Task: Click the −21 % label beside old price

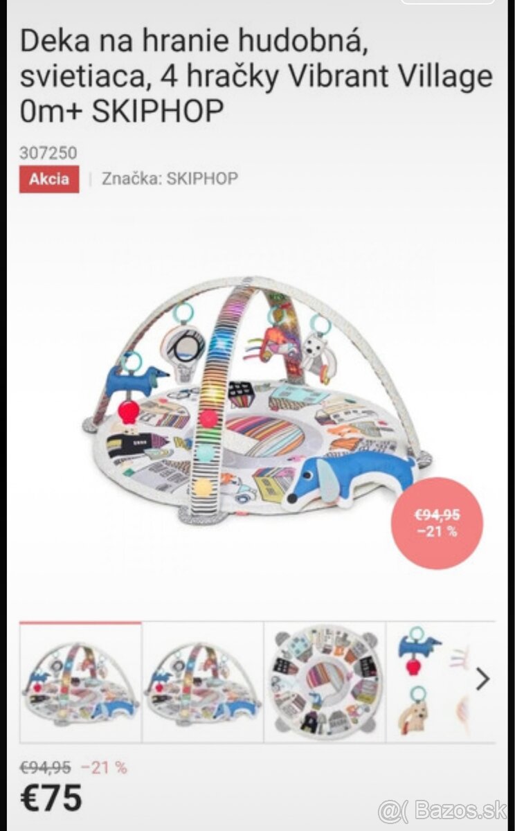Action: click(x=104, y=767)
